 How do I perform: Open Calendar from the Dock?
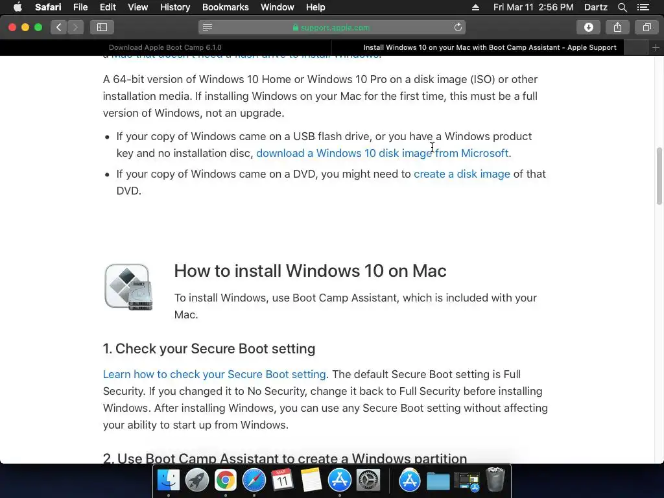[x=283, y=480]
